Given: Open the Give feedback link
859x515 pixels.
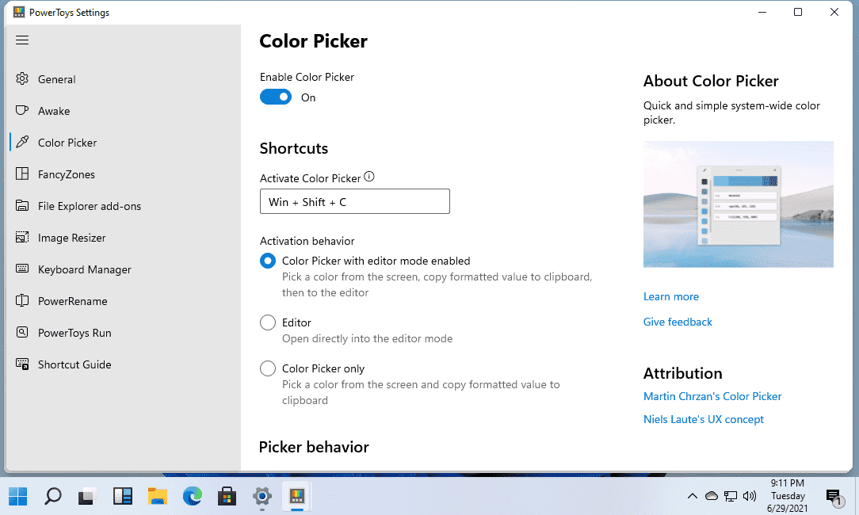Looking at the screenshot, I should [678, 322].
